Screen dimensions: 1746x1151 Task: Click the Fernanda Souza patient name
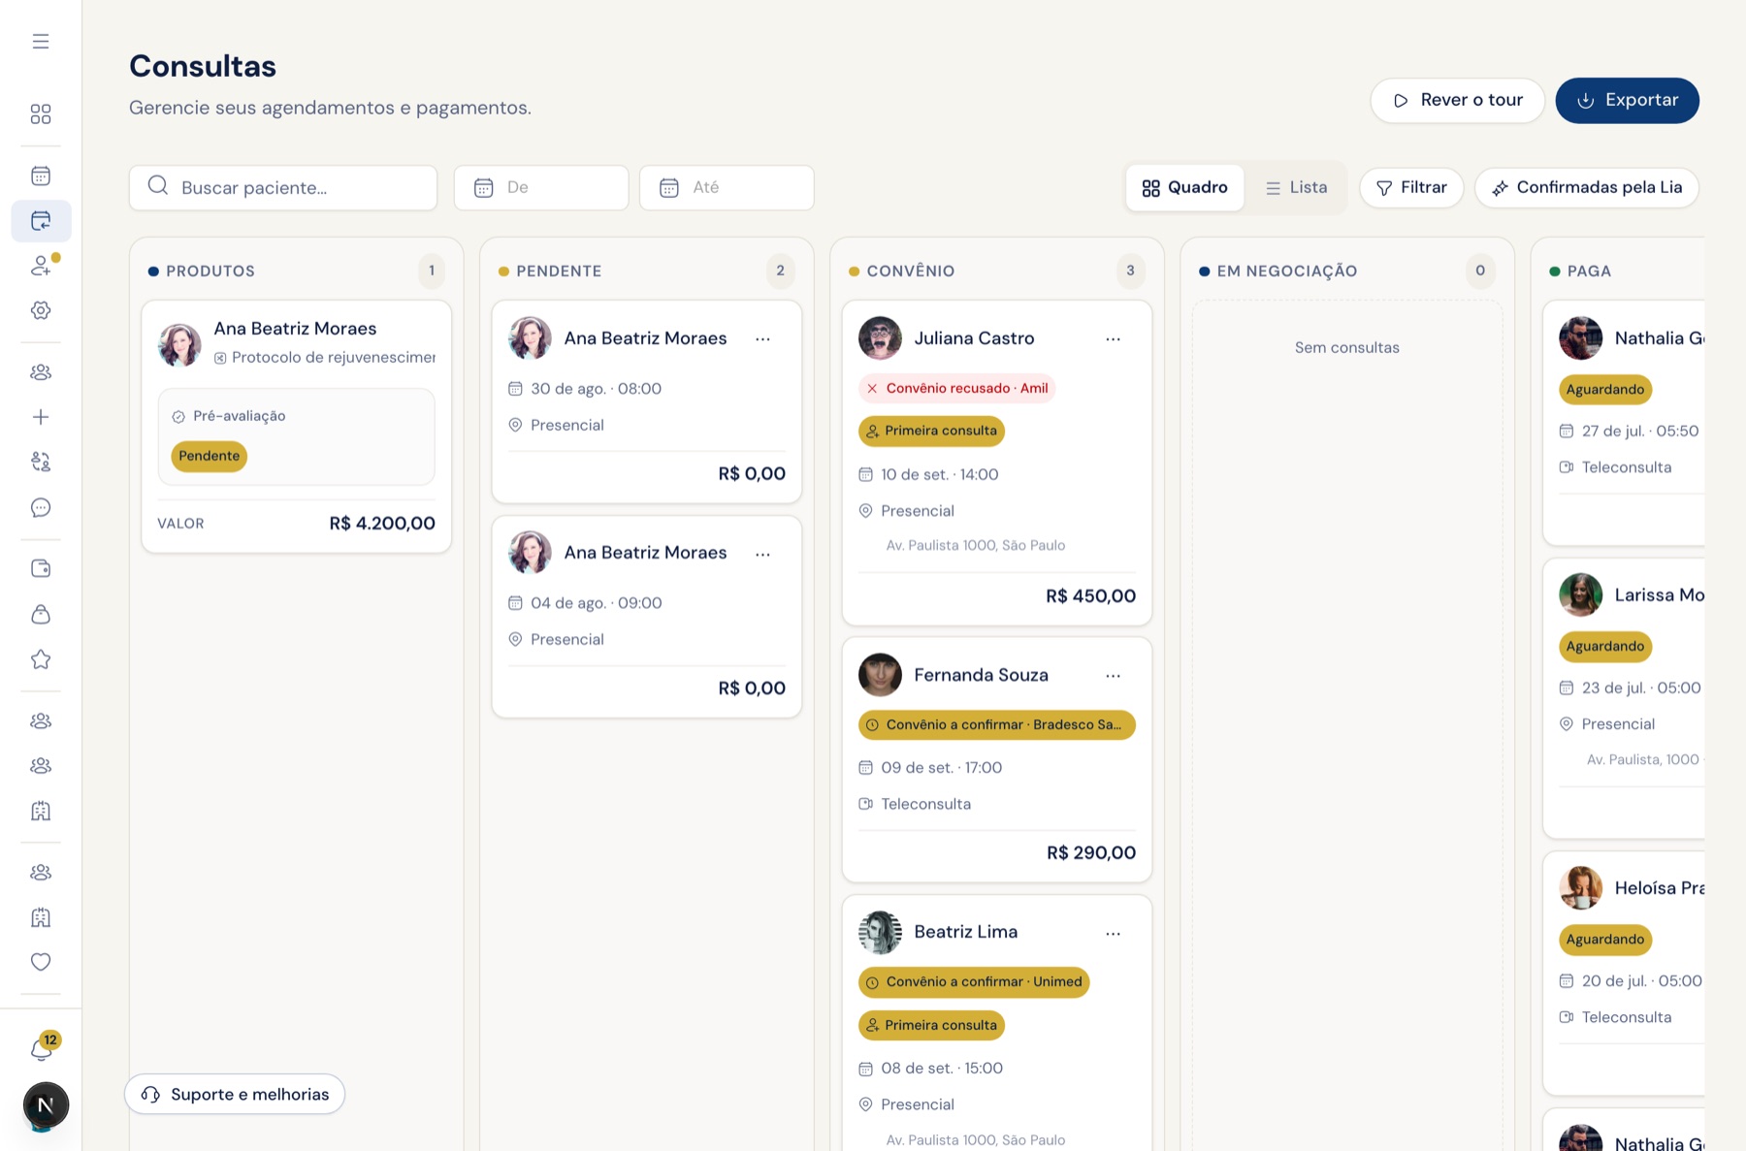click(x=981, y=675)
